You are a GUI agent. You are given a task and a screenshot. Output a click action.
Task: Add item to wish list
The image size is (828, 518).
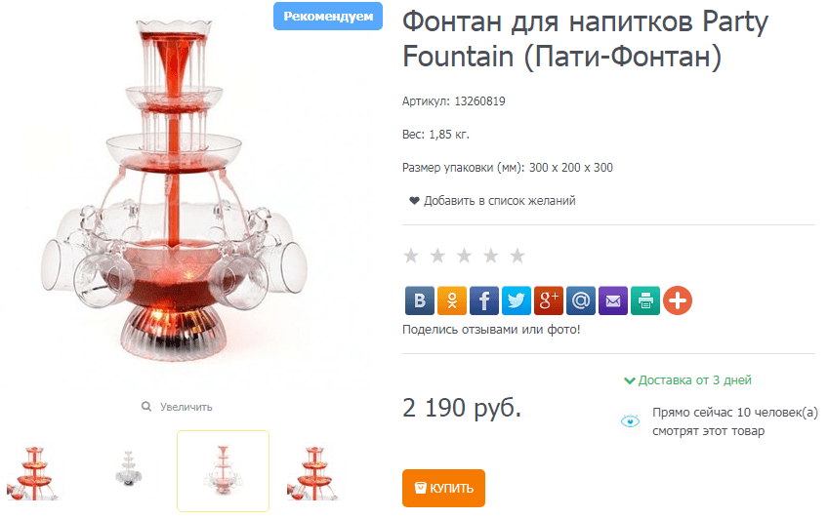coord(492,201)
